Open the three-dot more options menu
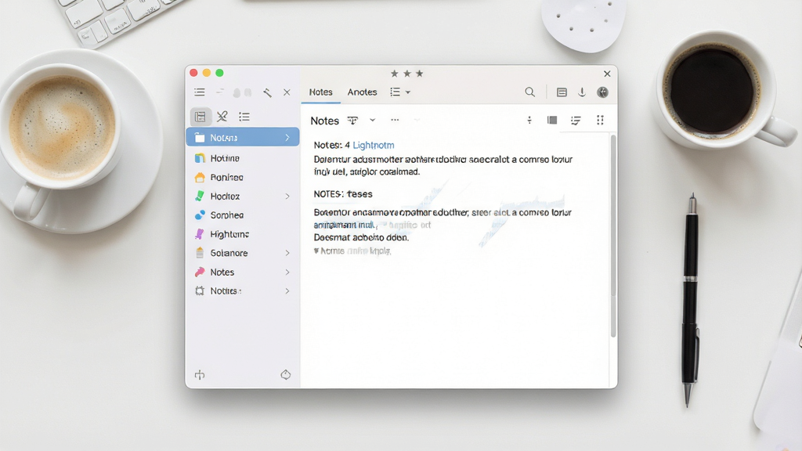The width and height of the screenshot is (802, 451). [x=395, y=120]
